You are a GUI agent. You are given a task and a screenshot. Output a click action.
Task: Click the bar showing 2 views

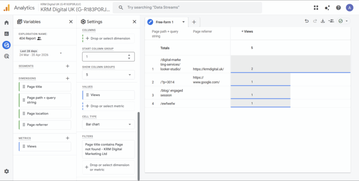[290, 64]
